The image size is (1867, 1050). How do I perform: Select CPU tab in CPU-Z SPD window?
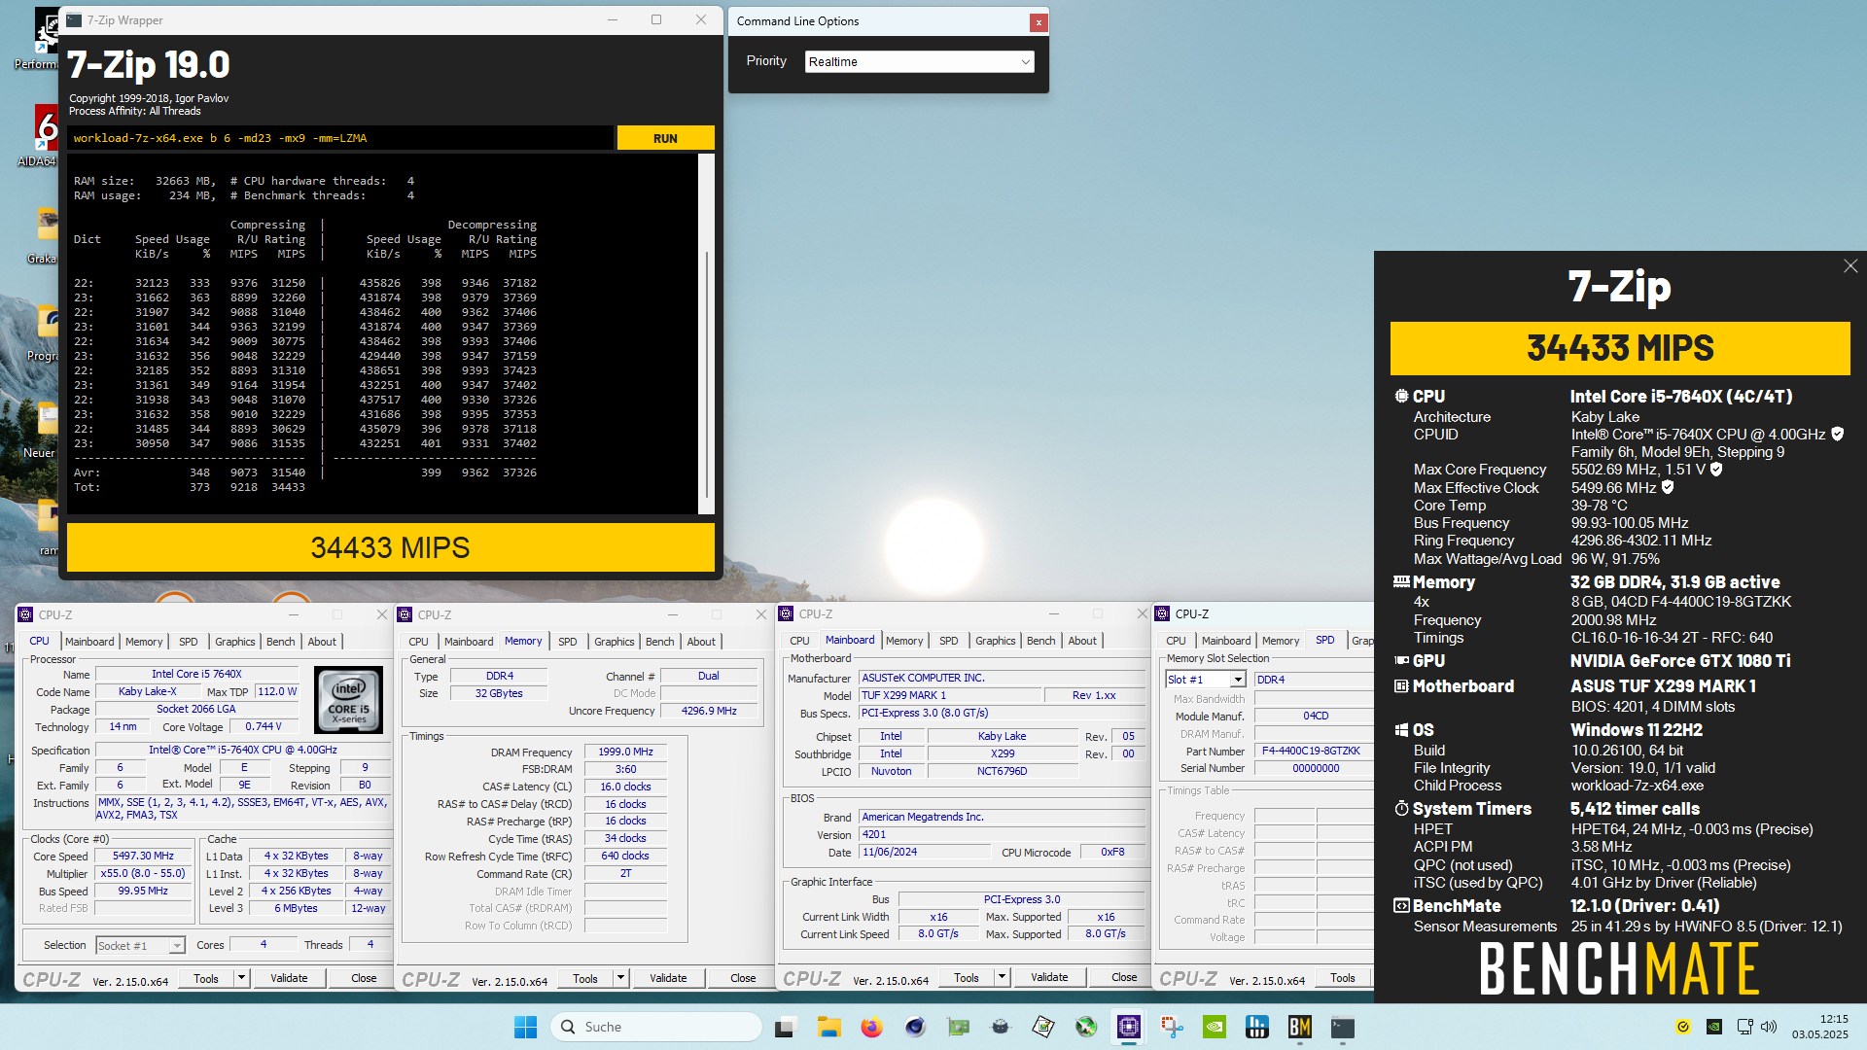(1176, 641)
